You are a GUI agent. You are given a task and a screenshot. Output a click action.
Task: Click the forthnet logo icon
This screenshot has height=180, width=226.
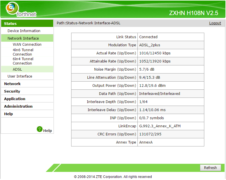coord(11,8)
